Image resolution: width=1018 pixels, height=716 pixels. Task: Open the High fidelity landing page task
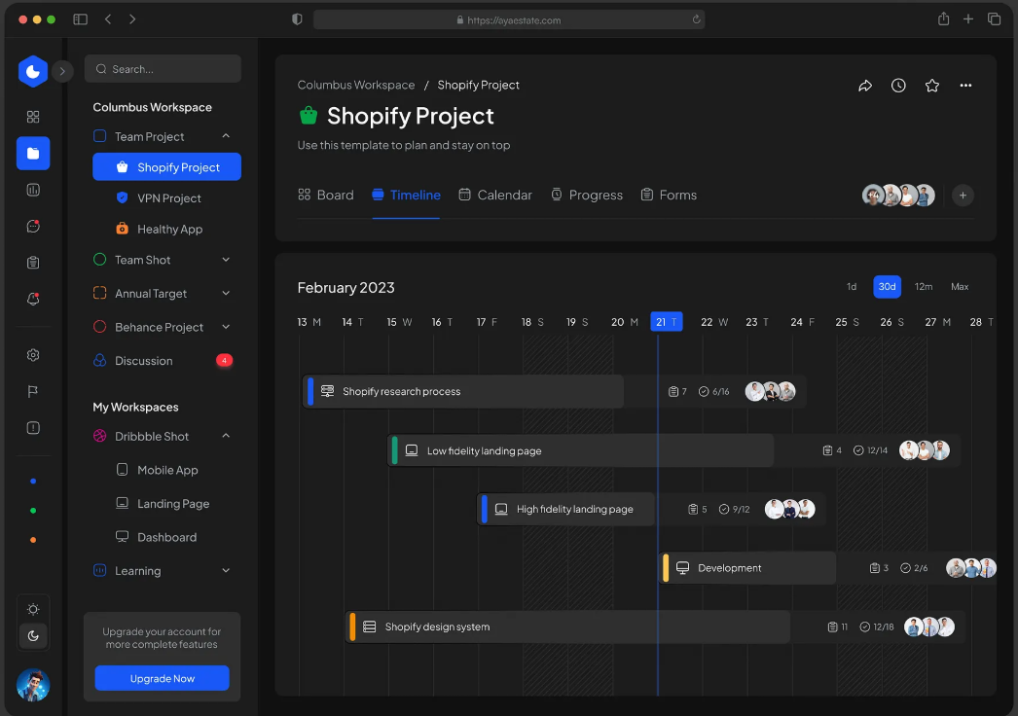coord(566,509)
